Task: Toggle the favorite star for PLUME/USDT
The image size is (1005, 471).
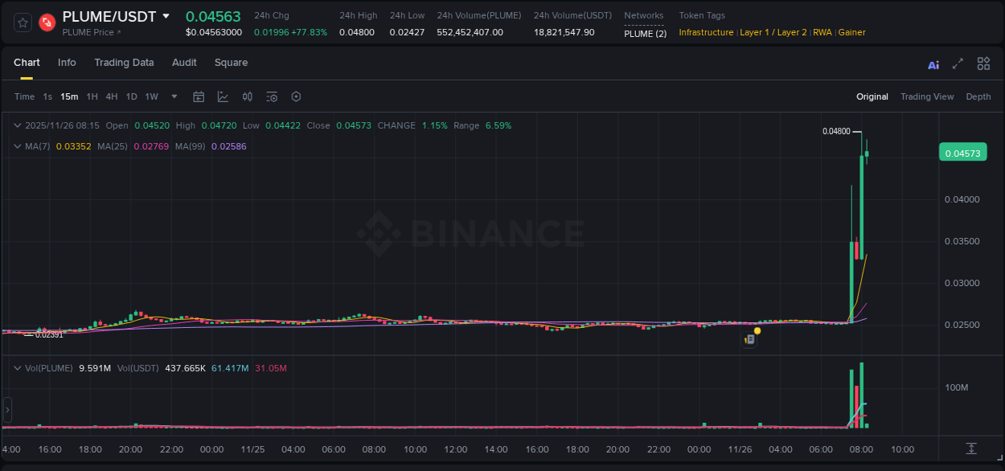Action: (x=22, y=22)
